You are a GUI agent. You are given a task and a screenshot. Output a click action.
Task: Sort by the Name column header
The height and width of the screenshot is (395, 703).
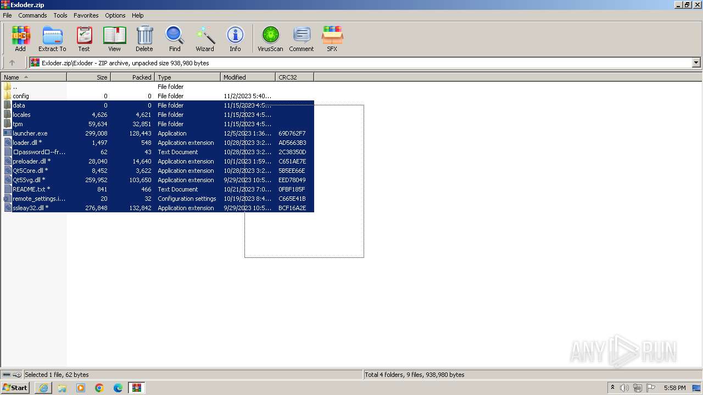coord(34,77)
